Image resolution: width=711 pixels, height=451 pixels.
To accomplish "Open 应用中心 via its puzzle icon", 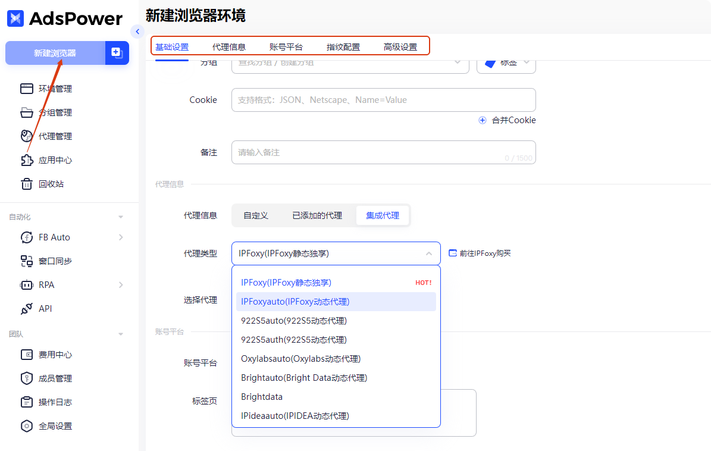I will pyautogui.click(x=27, y=160).
